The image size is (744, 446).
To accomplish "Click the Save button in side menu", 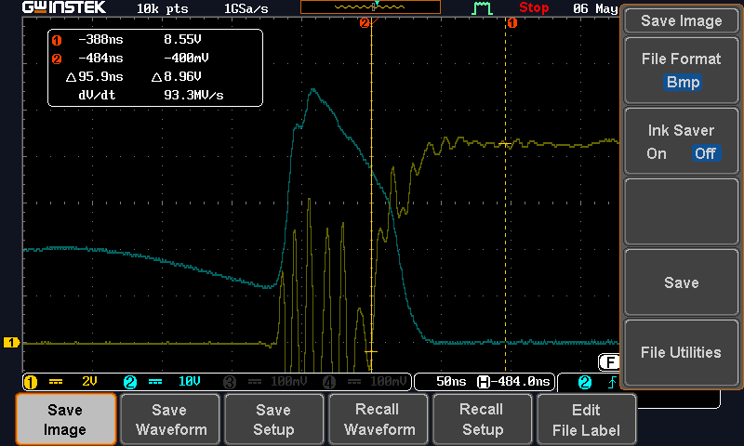I will tap(682, 282).
